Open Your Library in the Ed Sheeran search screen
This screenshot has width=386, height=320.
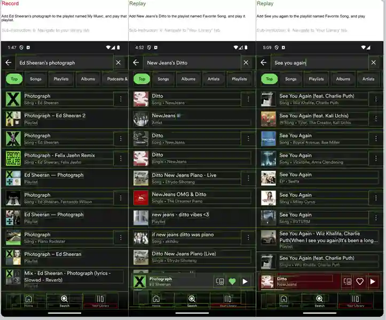coord(100,301)
